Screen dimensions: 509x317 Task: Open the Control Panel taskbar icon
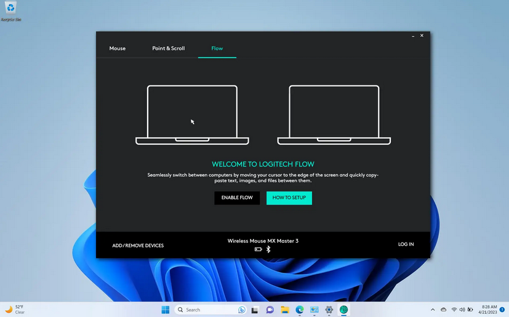[315, 310]
